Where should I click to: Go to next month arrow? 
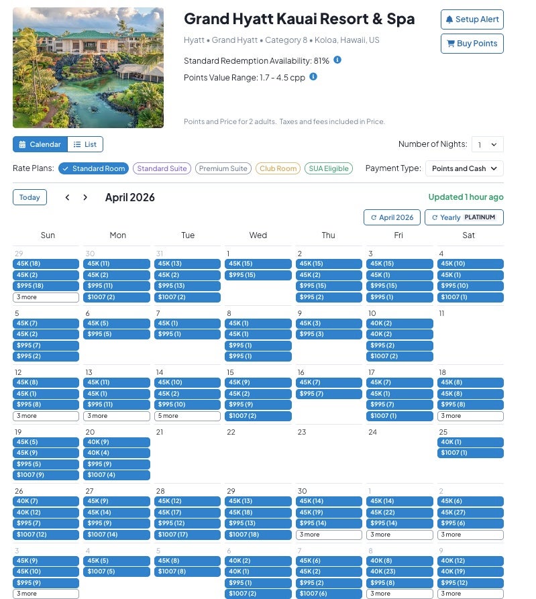(x=85, y=197)
